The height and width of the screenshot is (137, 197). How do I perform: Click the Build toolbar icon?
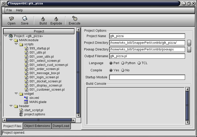[x=43, y=19]
